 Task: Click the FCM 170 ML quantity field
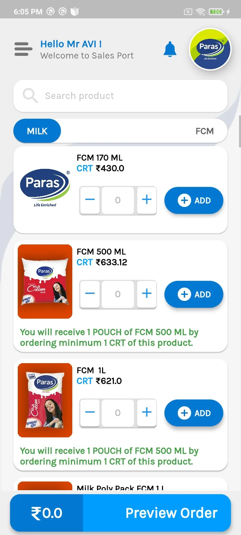(x=118, y=200)
